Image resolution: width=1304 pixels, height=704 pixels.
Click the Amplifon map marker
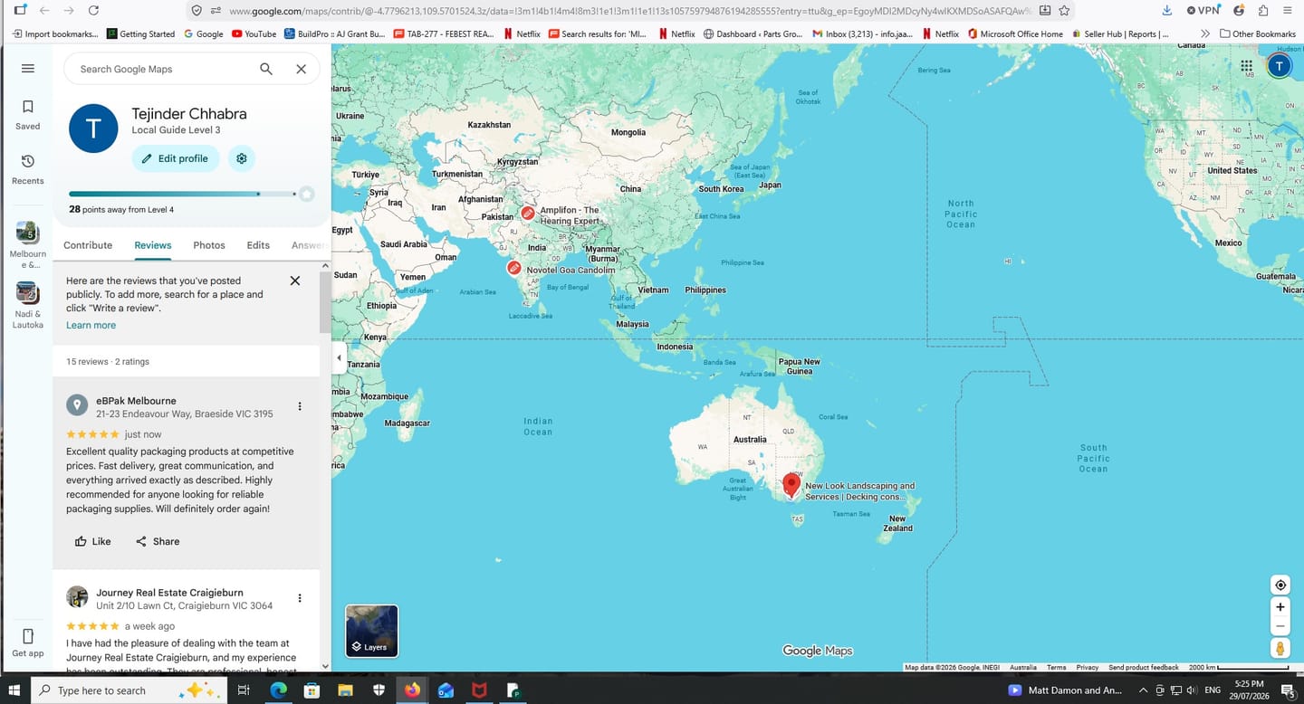(527, 213)
